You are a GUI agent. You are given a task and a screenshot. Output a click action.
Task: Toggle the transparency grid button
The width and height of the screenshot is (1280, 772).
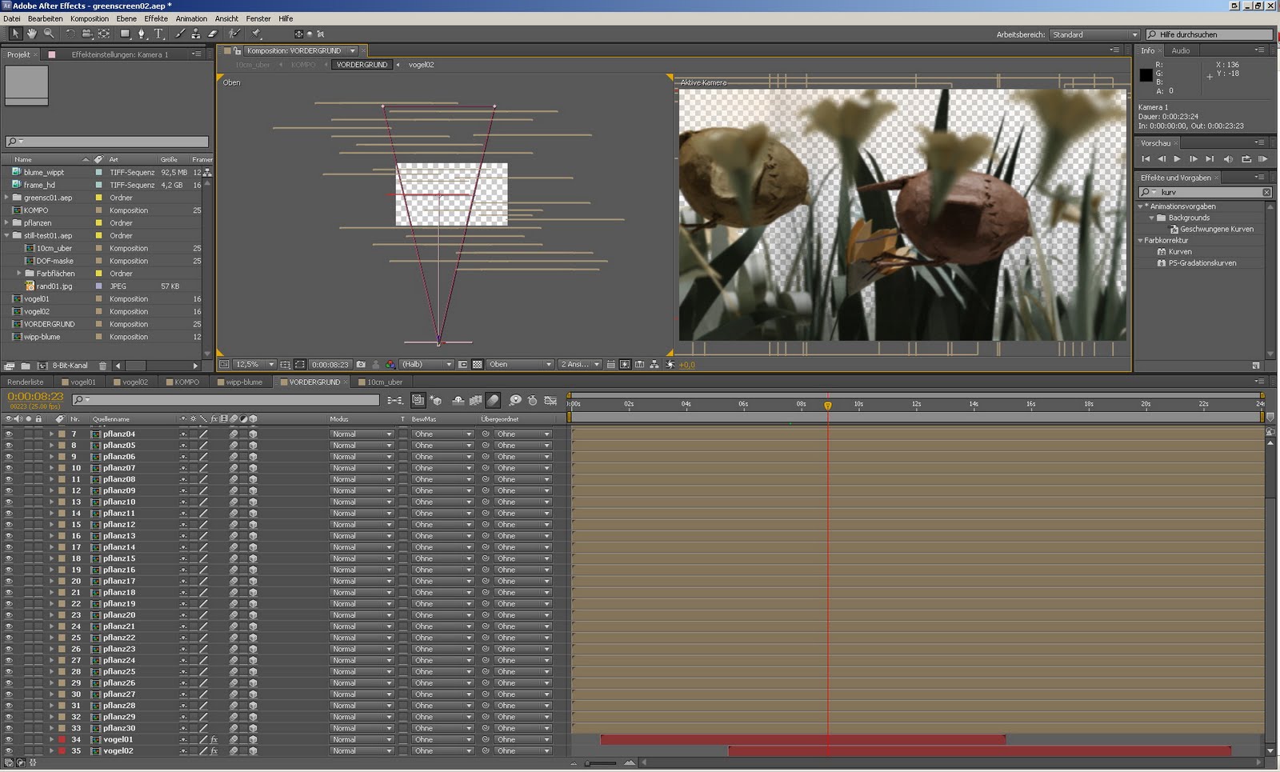pos(478,365)
